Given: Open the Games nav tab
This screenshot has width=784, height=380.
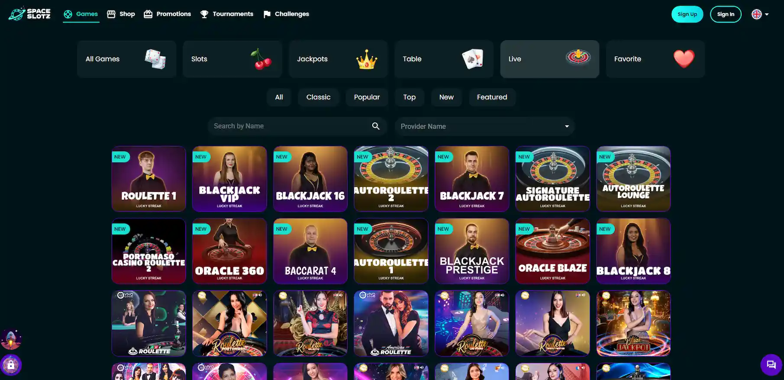Looking at the screenshot, I should pyautogui.click(x=81, y=14).
